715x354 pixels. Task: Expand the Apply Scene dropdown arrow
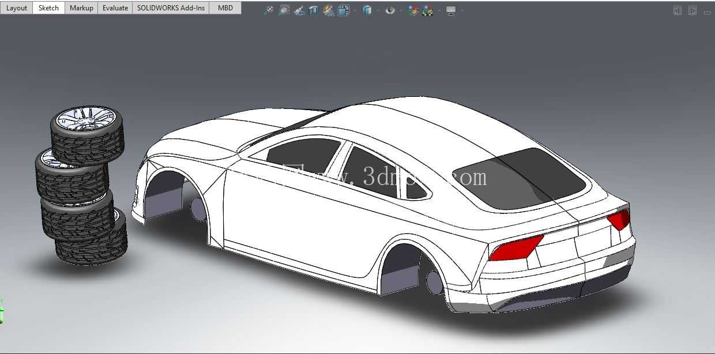(x=439, y=10)
